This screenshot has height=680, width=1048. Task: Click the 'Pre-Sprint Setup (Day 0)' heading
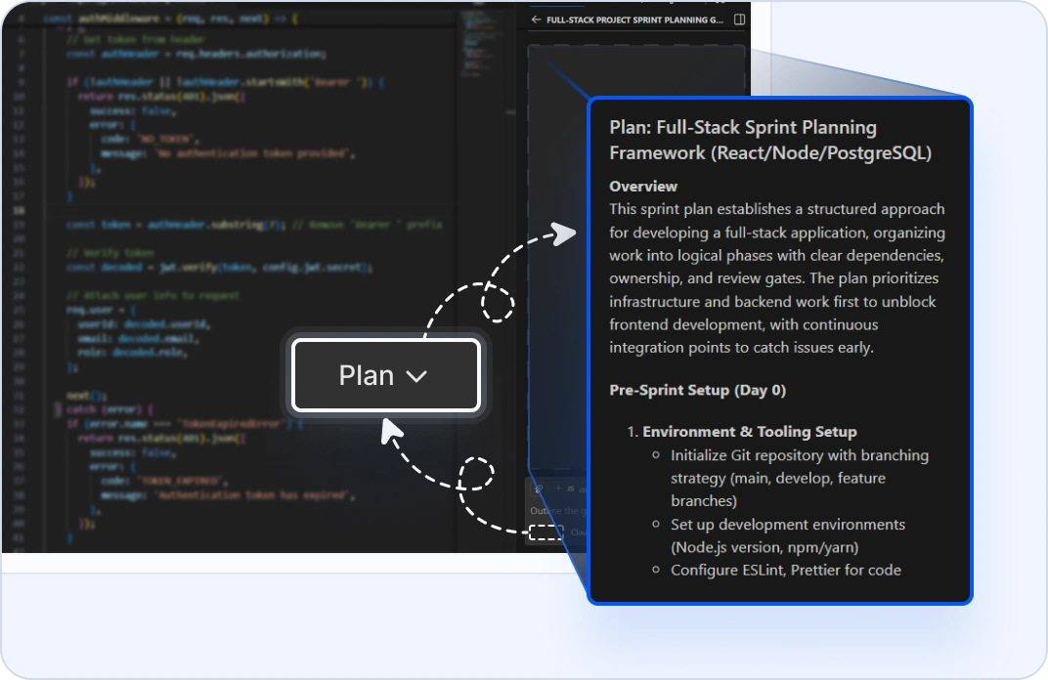click(697, 390)
